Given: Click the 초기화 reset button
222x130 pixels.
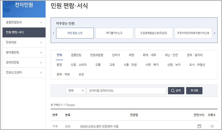Looking at the screenshot, I should point(195,91).
